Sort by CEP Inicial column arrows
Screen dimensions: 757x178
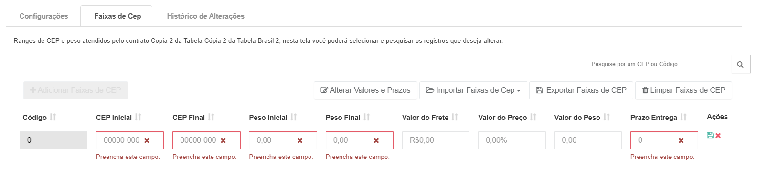(138, 117)
